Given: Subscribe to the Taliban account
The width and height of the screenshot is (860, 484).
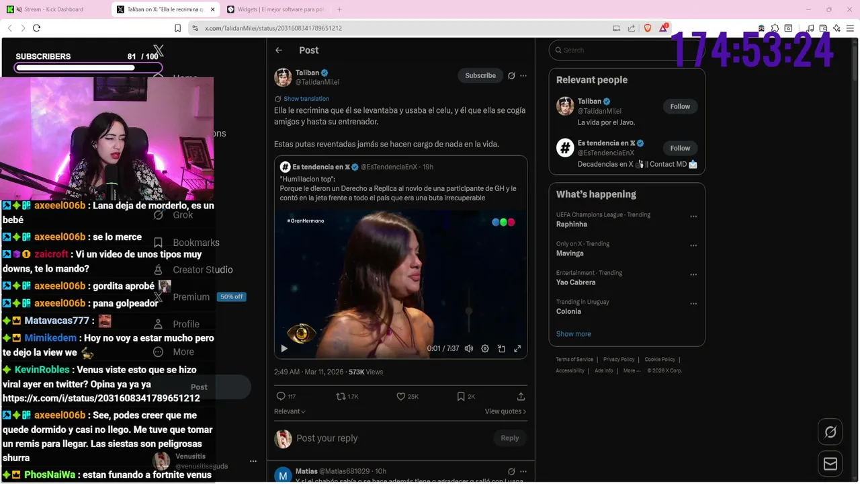Looking at the screenshot, I should click(x=480, y=75).
